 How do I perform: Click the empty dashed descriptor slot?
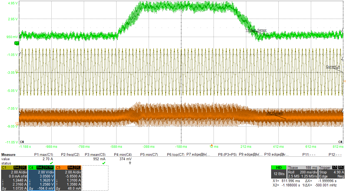pos(95,178)
